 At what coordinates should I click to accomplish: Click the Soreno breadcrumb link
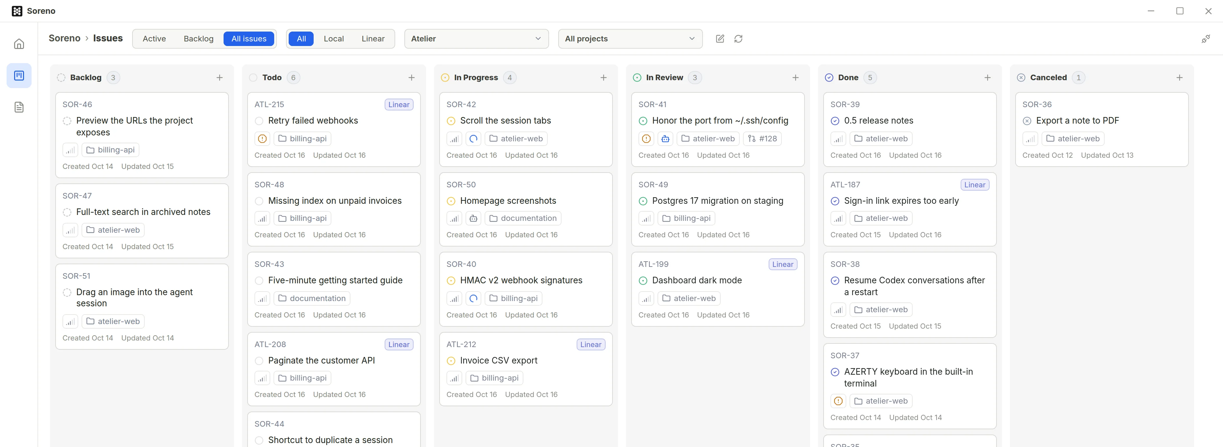[x=64, y=38]
